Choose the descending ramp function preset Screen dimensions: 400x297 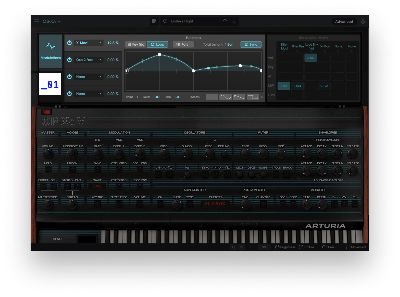[x=239, y=97]
